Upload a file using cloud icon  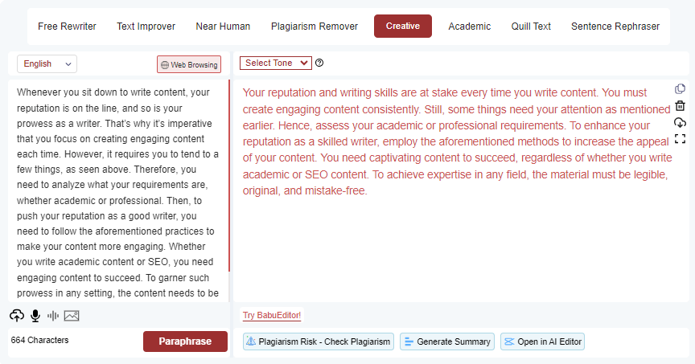[17, 315]
